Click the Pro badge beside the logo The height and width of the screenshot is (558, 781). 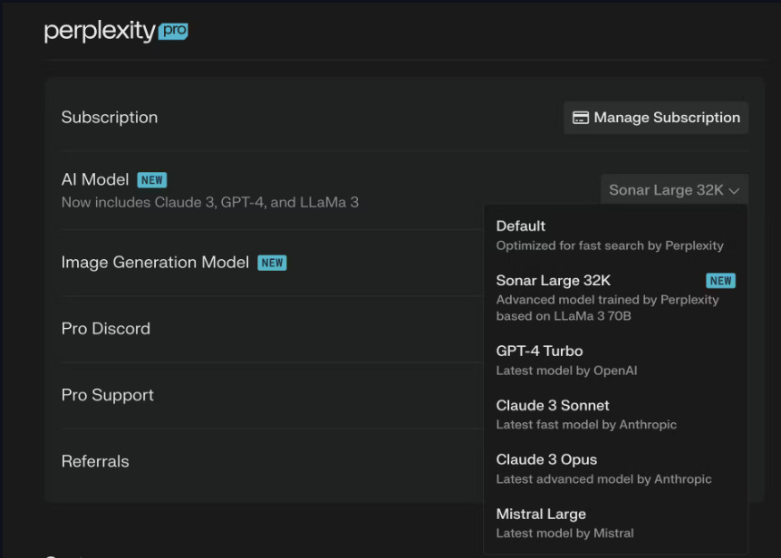173,32
